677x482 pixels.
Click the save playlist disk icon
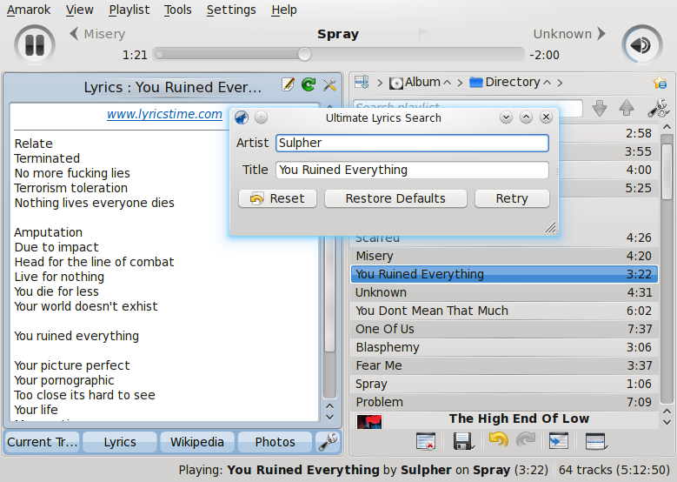tap(464, 441)
